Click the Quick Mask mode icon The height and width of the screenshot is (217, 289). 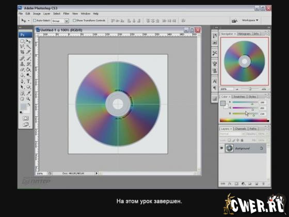[25, 118]
